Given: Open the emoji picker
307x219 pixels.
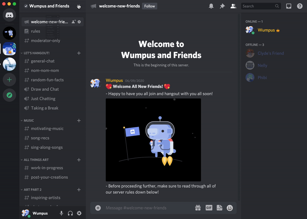Looking at the screenshot, I should (229, 208).
